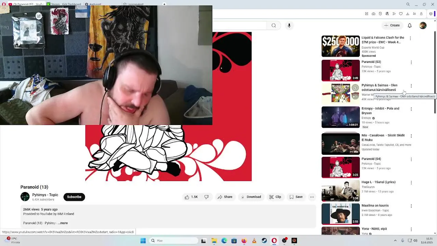Switch to the Stream - Kick Dashboard tab
Image resolution: width=437 pixels, height=246 pixels.
[x=64, y=4]
